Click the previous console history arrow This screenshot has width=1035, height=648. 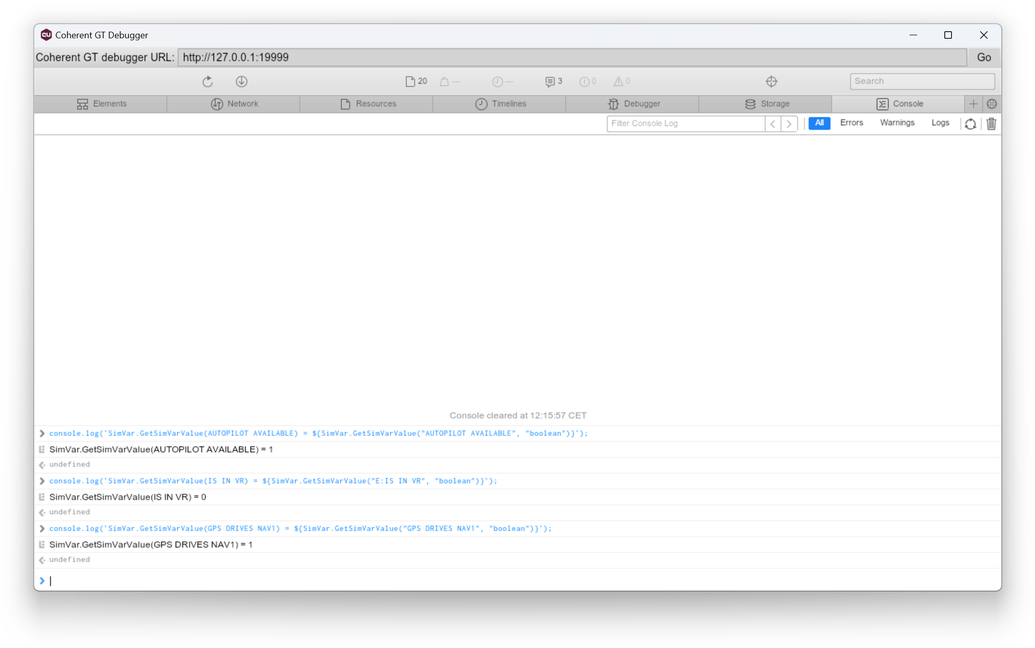click(773, 123)
